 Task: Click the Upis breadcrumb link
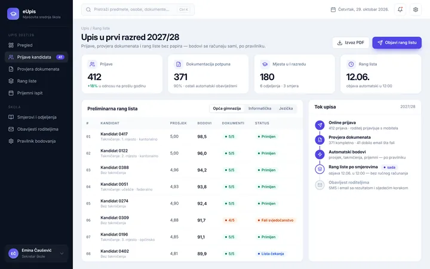85,28
